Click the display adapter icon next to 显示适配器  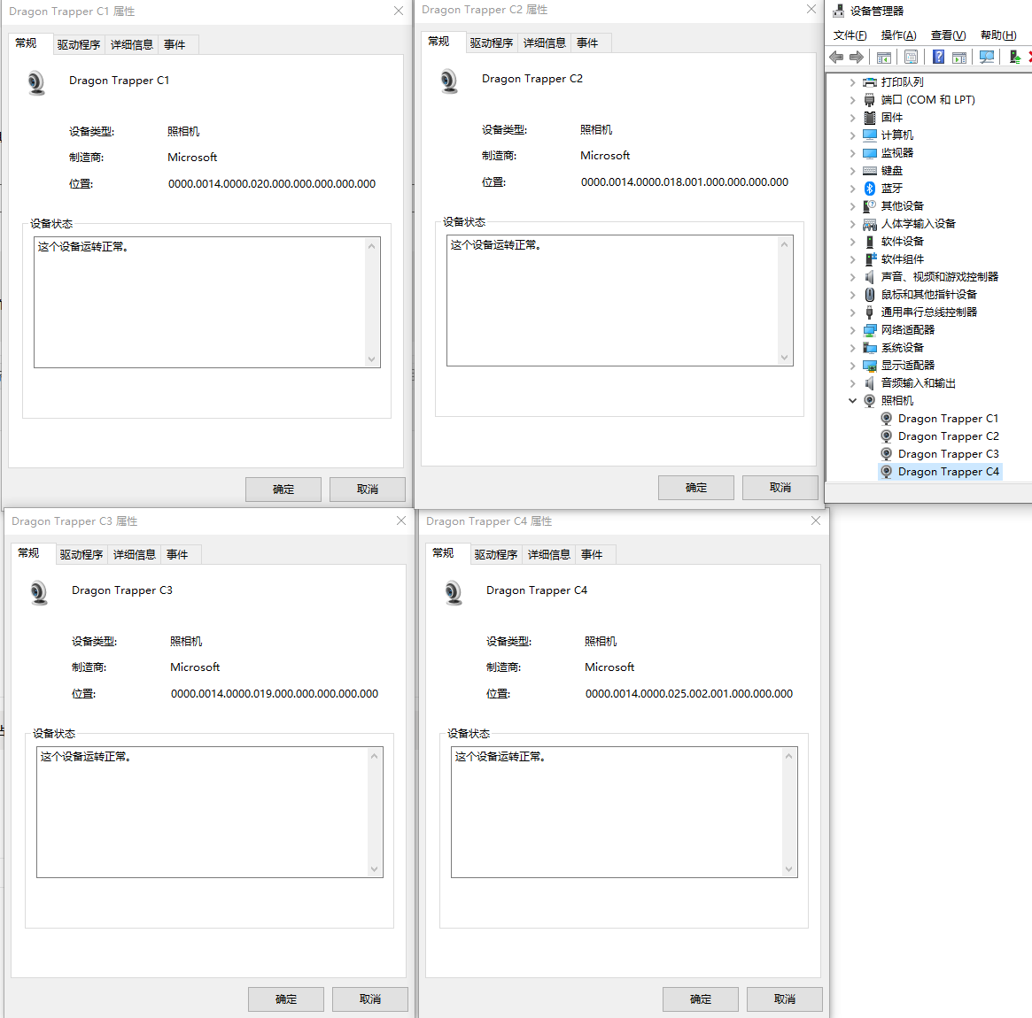pos(869,366)
